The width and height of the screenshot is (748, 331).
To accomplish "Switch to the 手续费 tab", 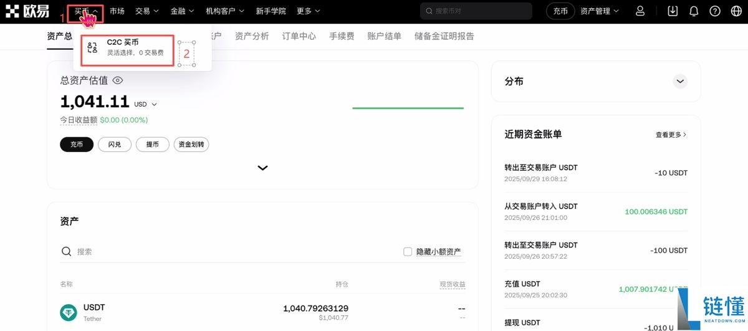I will click(x=342, y=36).
